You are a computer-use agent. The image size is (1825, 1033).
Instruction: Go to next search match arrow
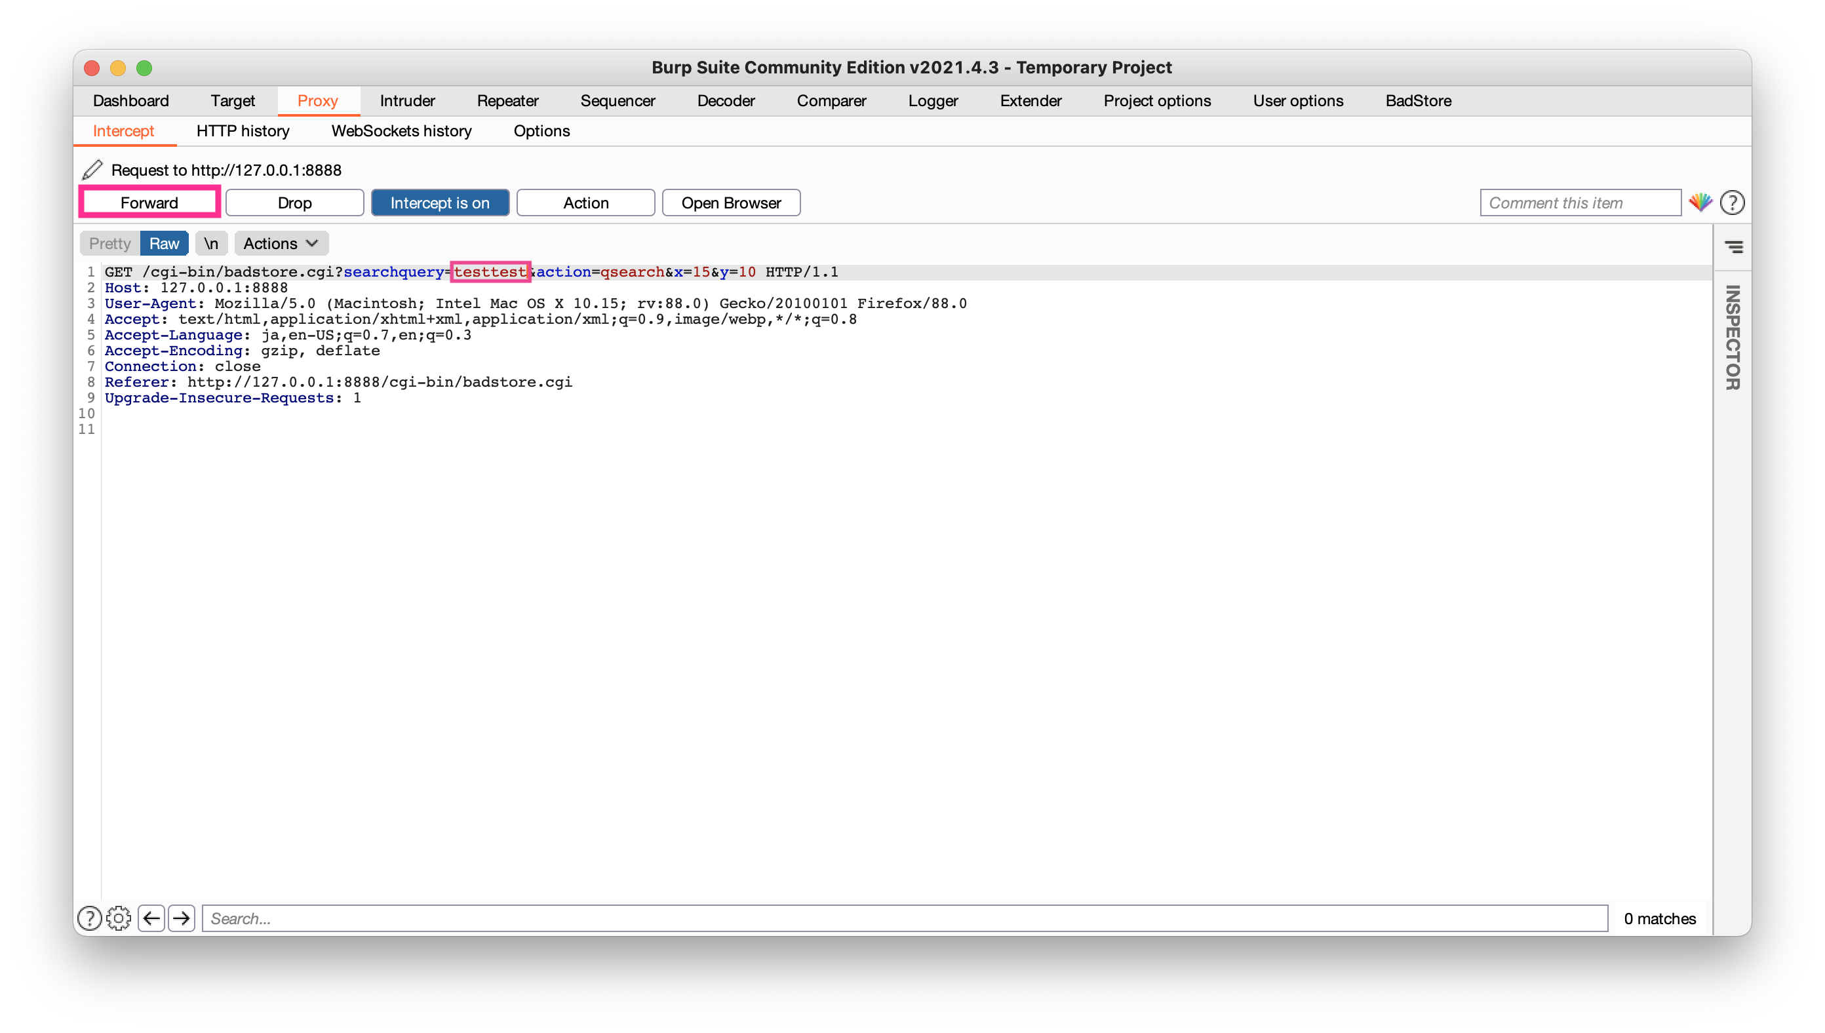pyautogui.click(x=182, y=918)
